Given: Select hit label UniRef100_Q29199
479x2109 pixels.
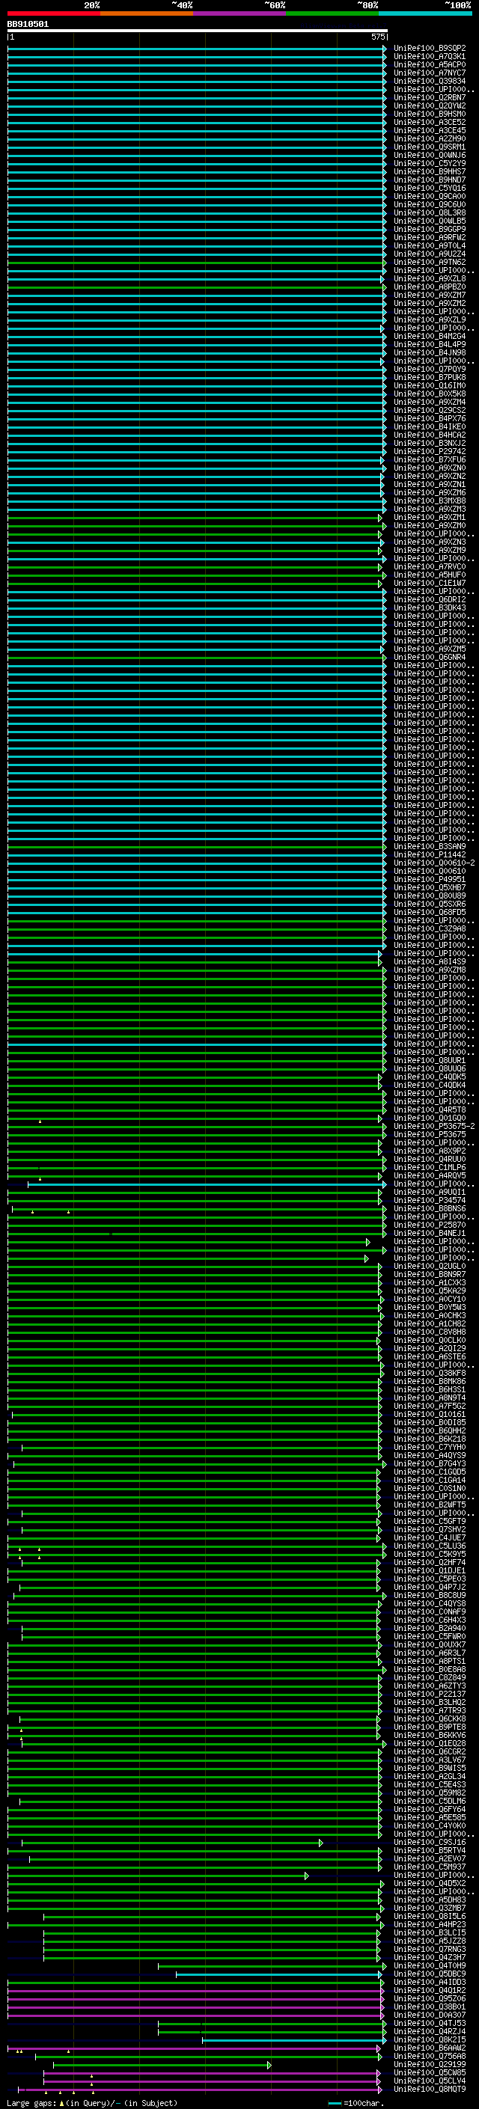Looking at the screenshot, I should pyautogui.click(x=430, y=2064).
